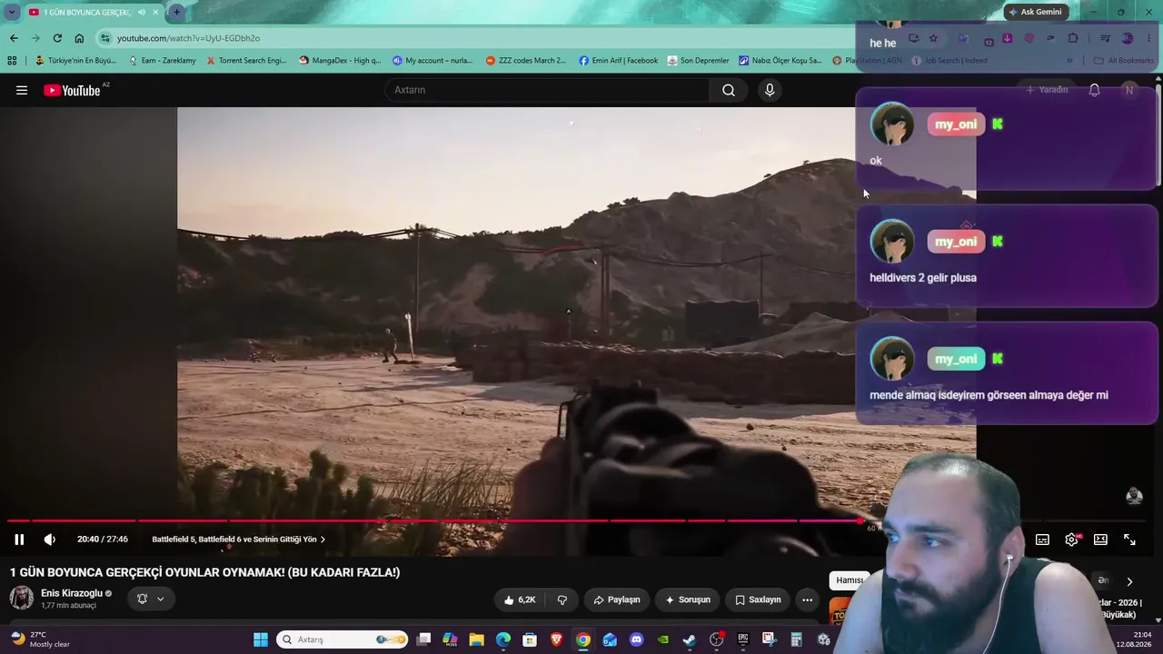Open the Chrome tab search dropdown
Image resolution: width=1163 pixels, height=654 pixels.
[x=12, y=12]
